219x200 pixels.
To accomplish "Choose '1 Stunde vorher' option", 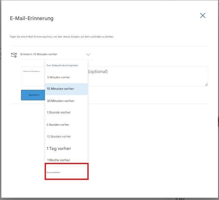I will click(66, 113).
